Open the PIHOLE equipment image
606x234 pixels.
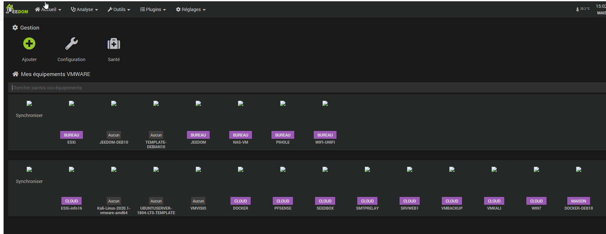click(x=283, y=104)
